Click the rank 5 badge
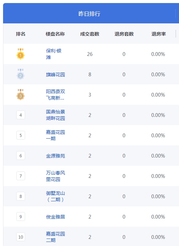This screenshot has width=179, height=246. [x=21, y=135]
